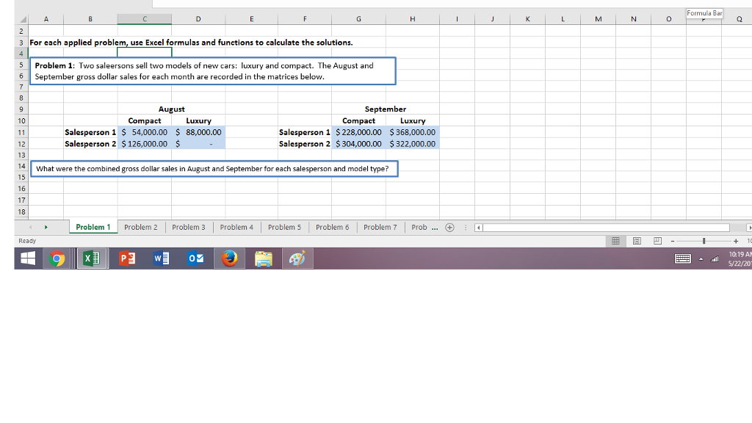Zoom in with the plus button

[736, 241]
